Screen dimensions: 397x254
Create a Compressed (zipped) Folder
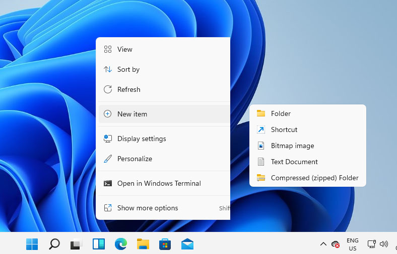pyautogui.click(x=308, y=178)
